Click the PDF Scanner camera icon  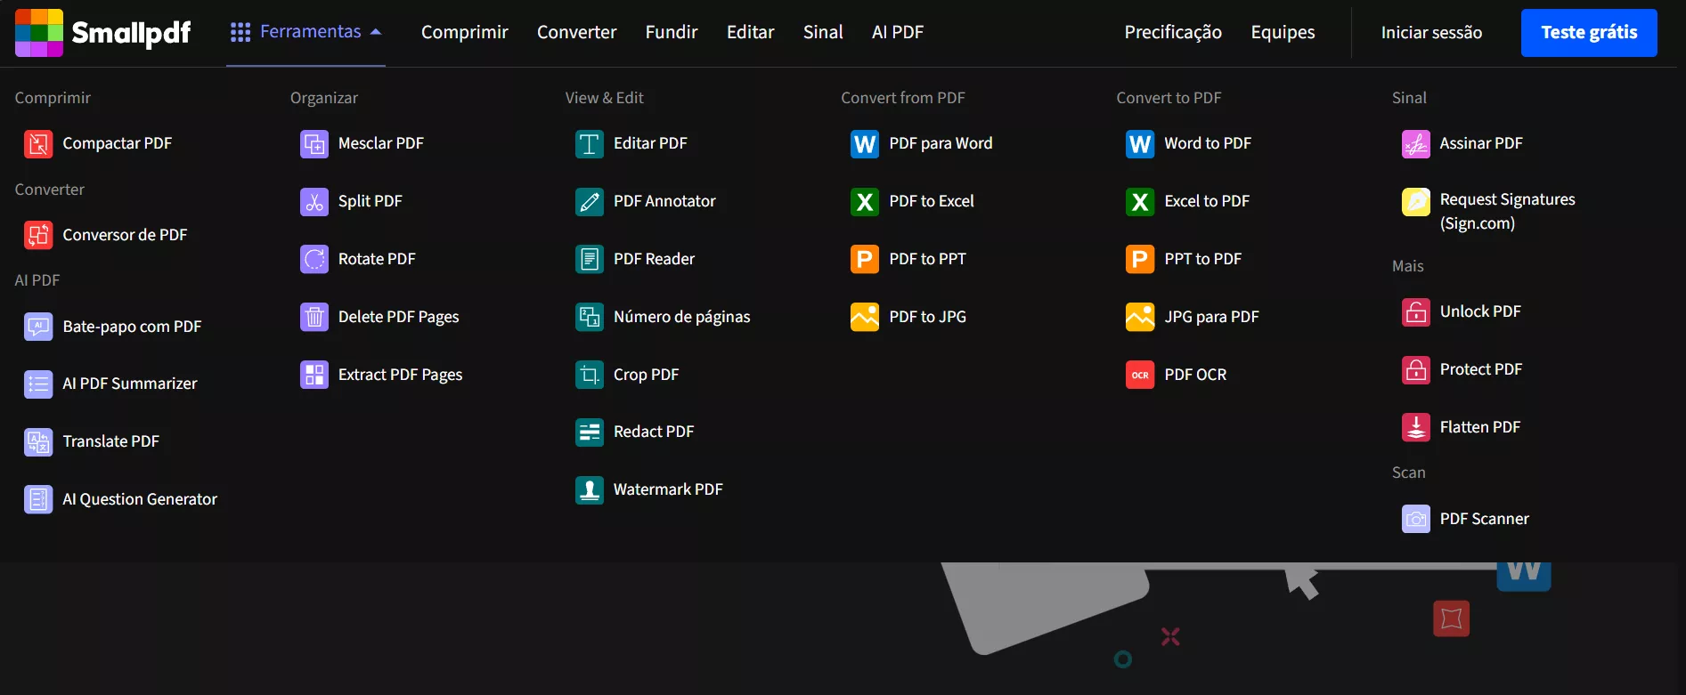[x=1416, y=520]
